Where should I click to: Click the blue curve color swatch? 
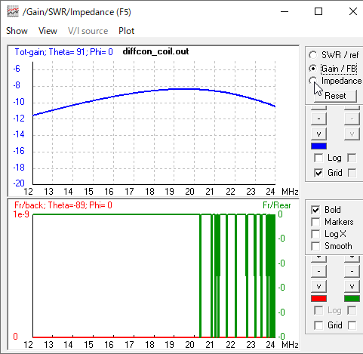(x=318, y=146)
